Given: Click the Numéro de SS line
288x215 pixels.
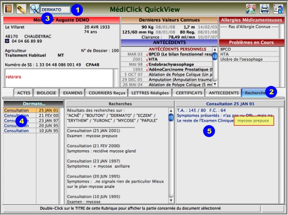Looking at the screenshot, I should (x=52, y=65).
